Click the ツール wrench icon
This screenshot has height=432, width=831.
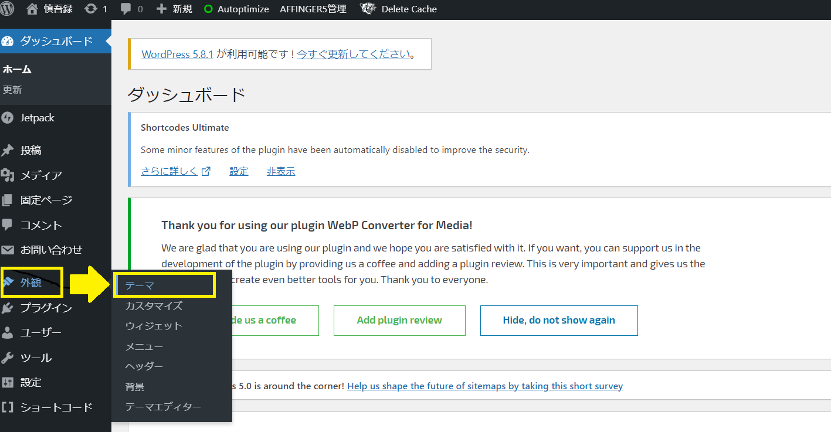coord(8,358)
